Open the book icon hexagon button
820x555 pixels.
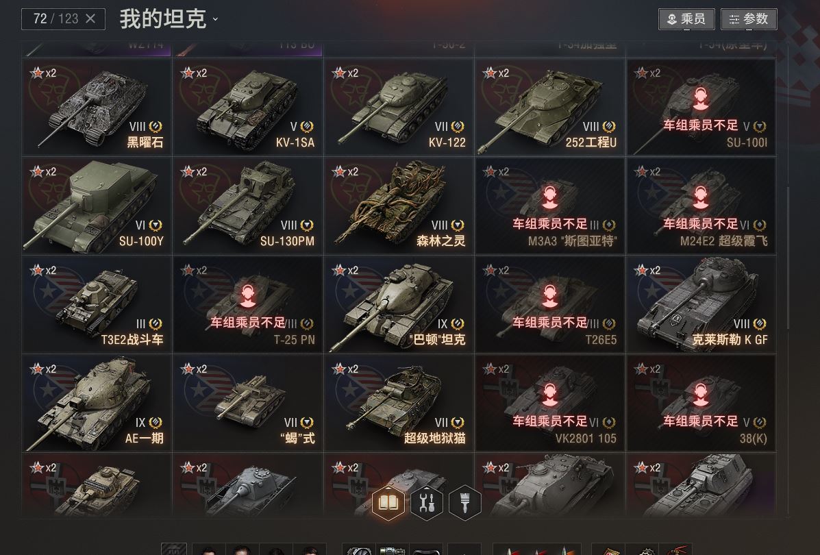[x=388, y=503]
